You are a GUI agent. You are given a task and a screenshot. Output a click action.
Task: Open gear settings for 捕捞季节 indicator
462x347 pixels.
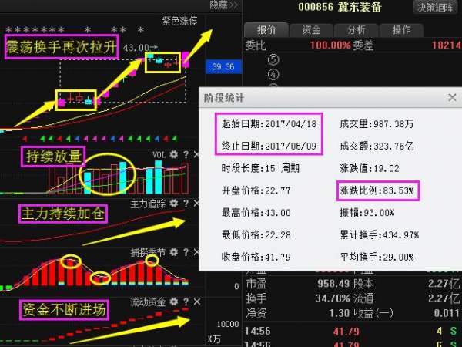[x=174, y=251]
